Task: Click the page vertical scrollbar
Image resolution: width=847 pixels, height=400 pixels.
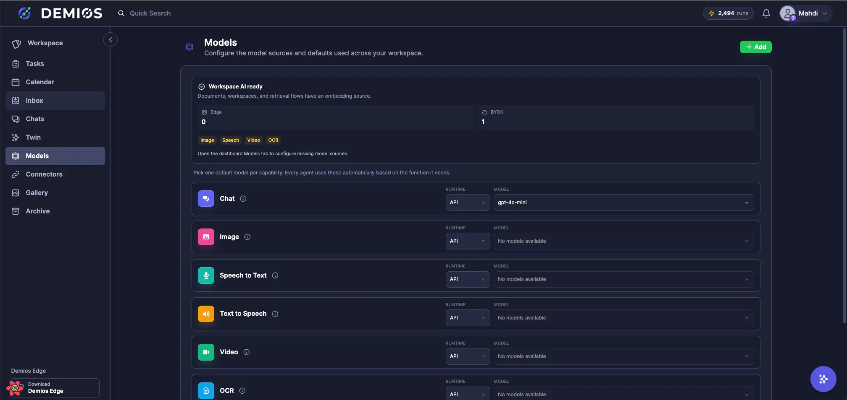Action: [x=844, y=176]
